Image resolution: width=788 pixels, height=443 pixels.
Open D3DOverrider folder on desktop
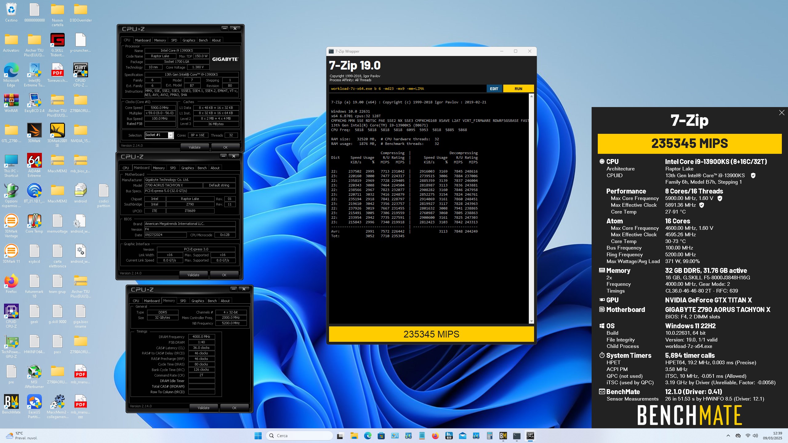pyautogui.click(x=80, y=12)
